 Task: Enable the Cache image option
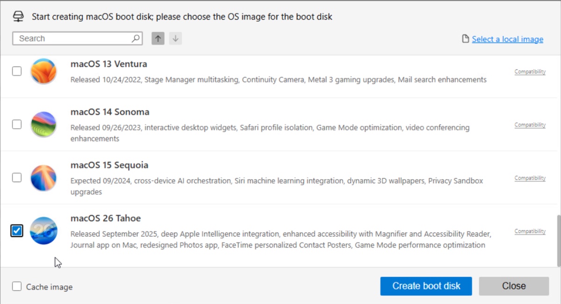(17, 287)
